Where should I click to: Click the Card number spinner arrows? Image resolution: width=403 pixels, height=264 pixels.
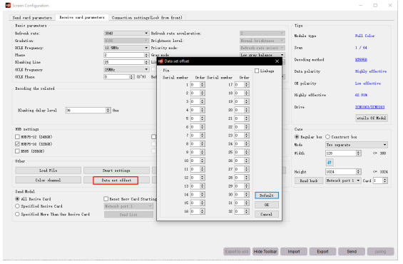(385, 181)
